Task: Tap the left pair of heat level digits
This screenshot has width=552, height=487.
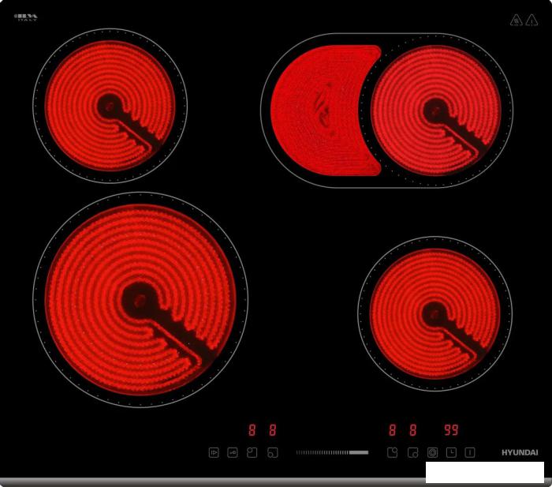Action: click(262, 430)
